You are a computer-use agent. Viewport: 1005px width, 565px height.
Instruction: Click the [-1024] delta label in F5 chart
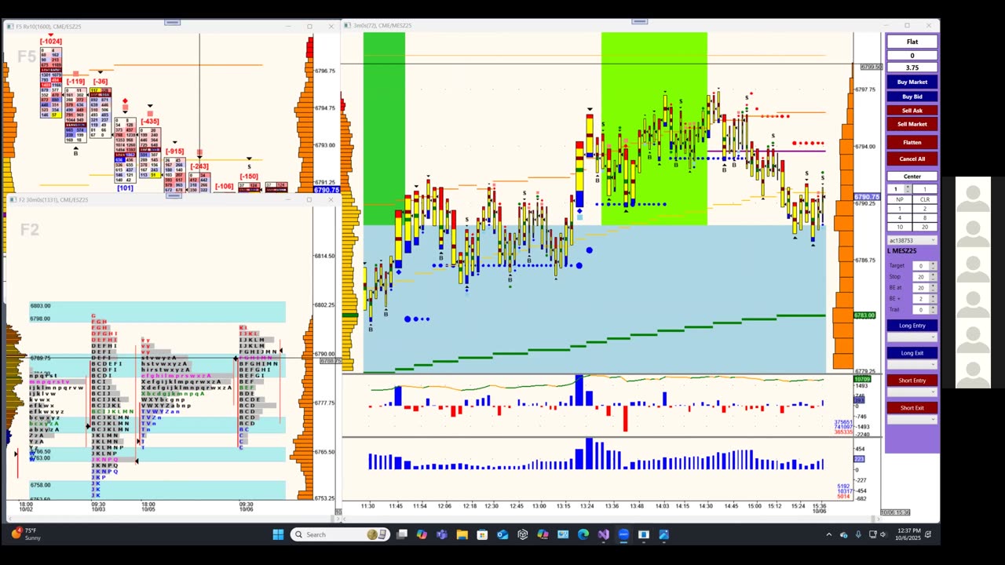50,42
